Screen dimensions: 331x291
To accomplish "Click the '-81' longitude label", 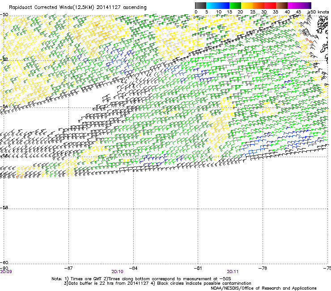I will (198, 268).
